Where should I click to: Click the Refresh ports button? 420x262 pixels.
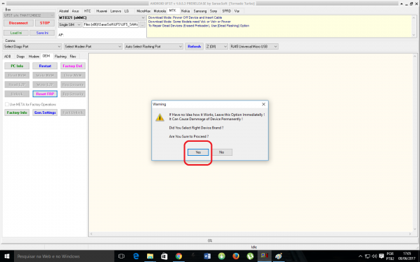click(x=194, y=47)
